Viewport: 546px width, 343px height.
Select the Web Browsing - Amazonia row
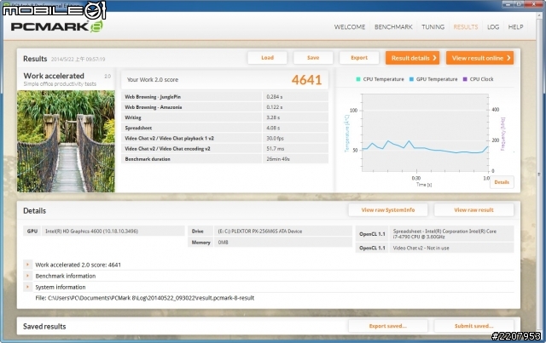pyautogui.click(x=225, y=107)
